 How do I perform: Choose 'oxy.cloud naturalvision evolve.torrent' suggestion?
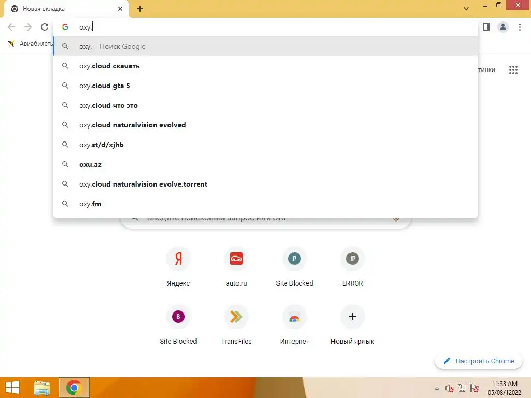pos(265,184)
